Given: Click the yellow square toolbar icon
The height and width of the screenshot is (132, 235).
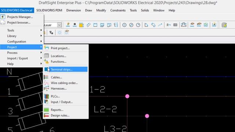Looking at the screenshot, I should click(x=82, y=25).
